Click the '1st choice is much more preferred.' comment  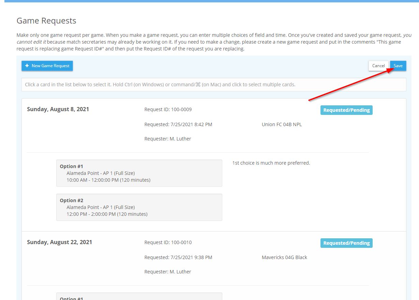point(271,163)
